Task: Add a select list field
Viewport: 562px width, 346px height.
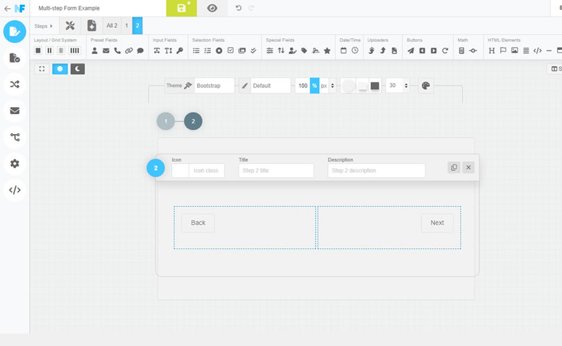Action: 196,51
